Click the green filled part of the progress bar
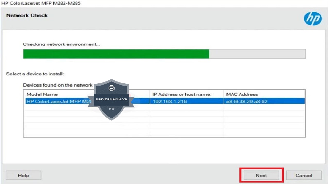The width and height of the screenshot is (330, 186). (116, 54)
